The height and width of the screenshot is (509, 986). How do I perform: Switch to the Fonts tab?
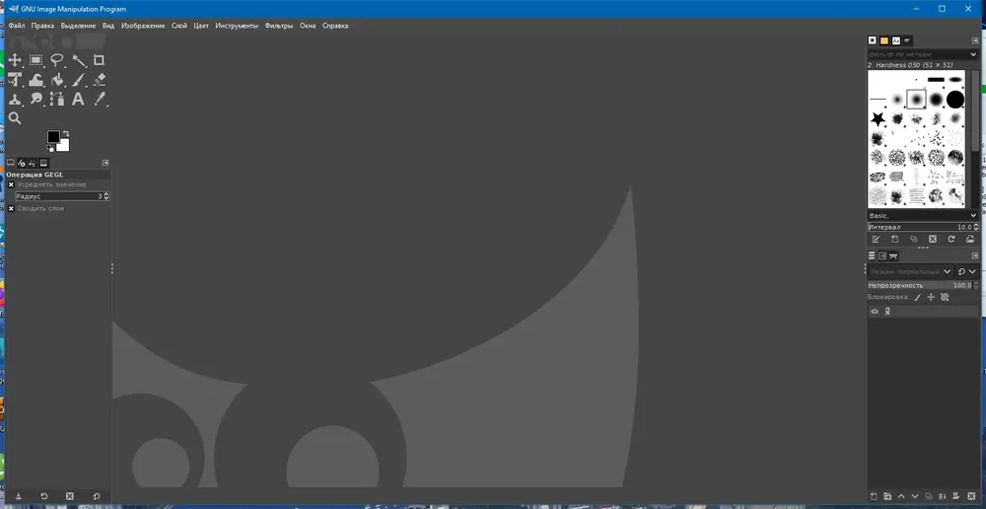point(896,40)
